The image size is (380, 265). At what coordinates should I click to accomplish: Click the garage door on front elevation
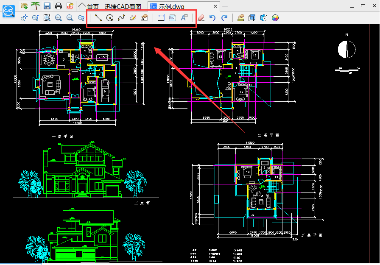tap(112, 191)
